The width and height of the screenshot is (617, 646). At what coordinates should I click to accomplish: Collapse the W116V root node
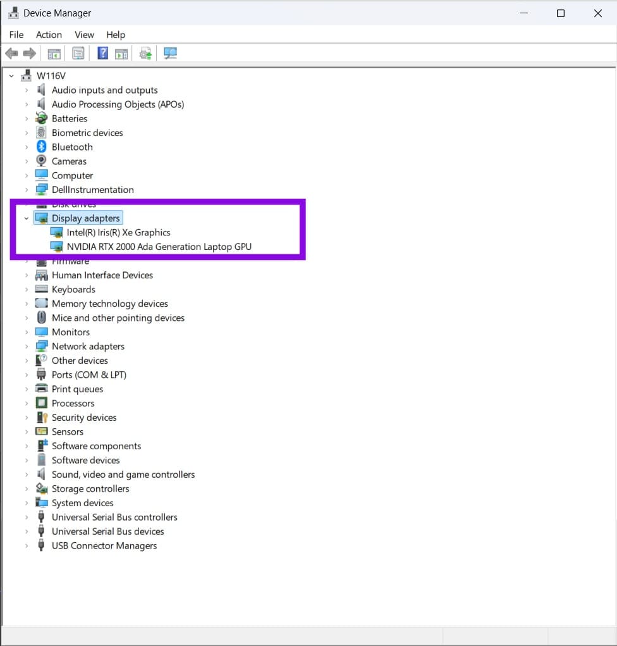coord(11,76)
